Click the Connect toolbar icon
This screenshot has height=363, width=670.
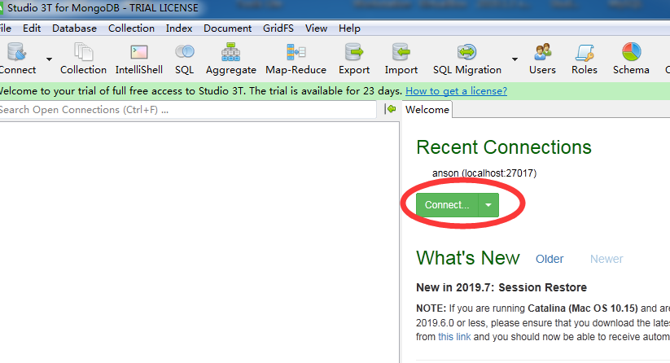(x=17, y=59)
